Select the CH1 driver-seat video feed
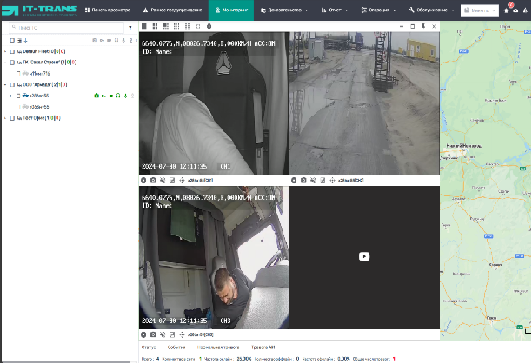Screen dimensions: 532x364 tap(214, 103)
